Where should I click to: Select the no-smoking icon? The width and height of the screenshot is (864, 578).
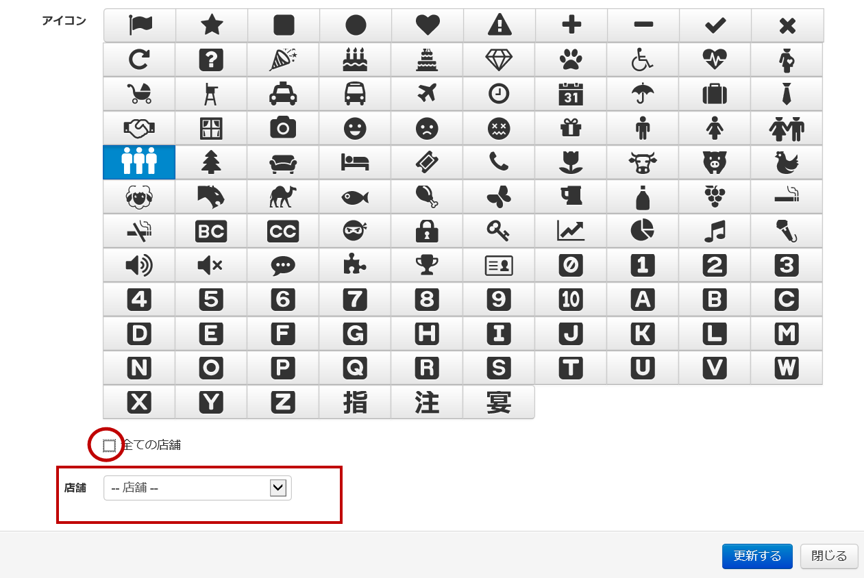click(x=140, y=231)
